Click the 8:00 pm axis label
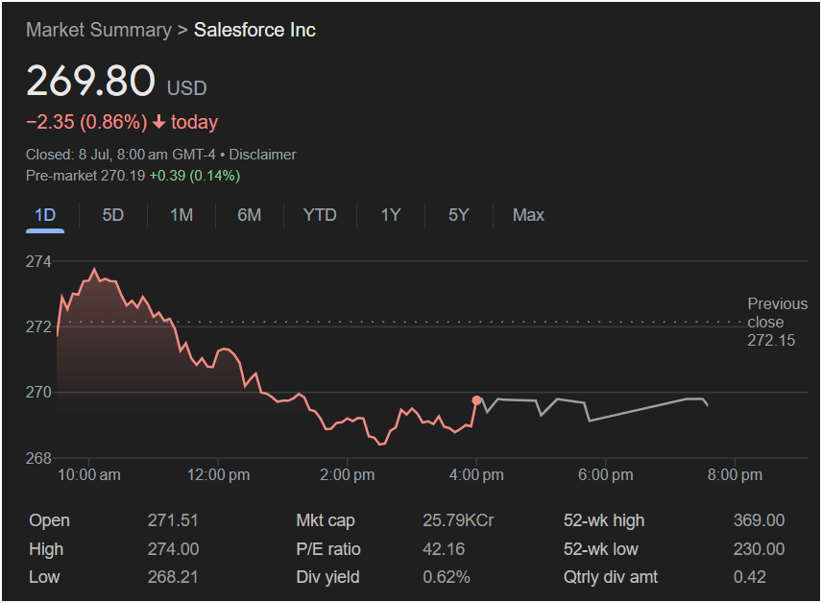The height and width of the screenshot is (603, 822). coord(735,475)
